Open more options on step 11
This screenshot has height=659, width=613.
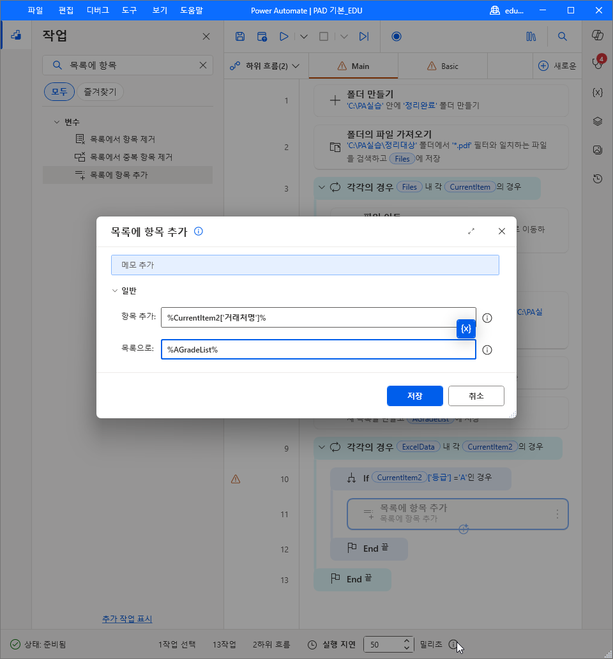pos(557,513)
